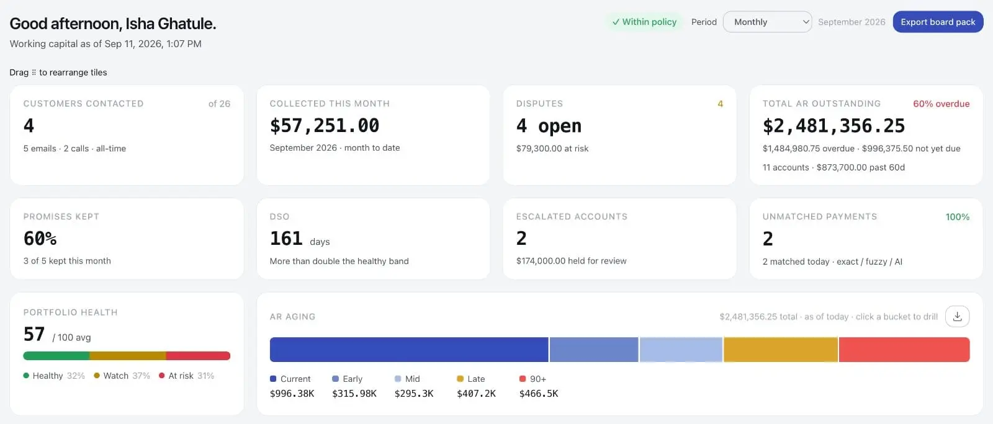Click the Mid bucket segment of aging bar
Screen dimensions: 993x424
point(681,350)
